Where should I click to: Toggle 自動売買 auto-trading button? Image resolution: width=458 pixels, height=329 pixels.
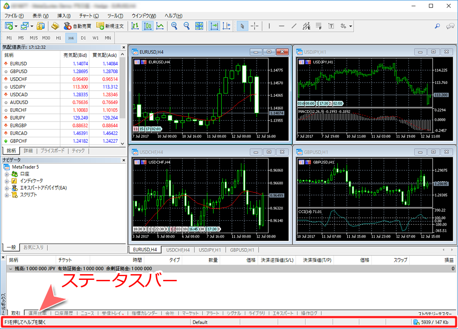pyautogui.click(x=77, y=26)
